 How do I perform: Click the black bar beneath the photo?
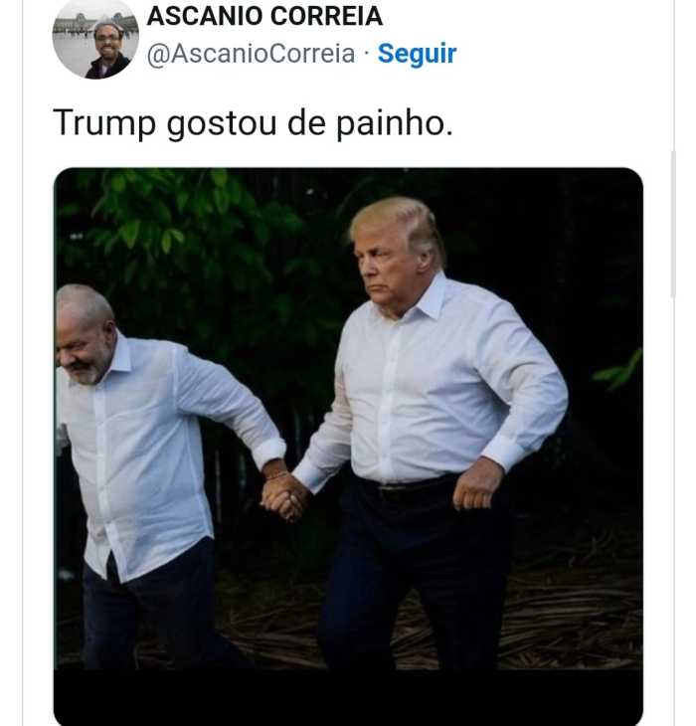tap(348, 697)
